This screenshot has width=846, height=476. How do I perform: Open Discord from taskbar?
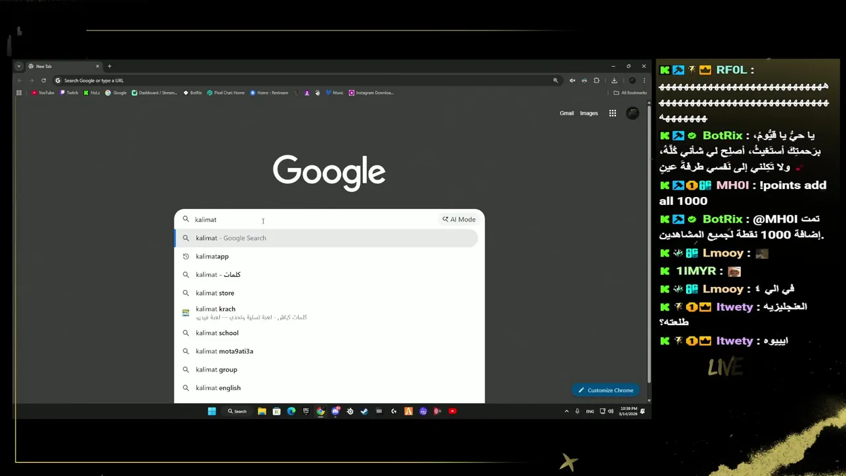[x=335, y=411]
